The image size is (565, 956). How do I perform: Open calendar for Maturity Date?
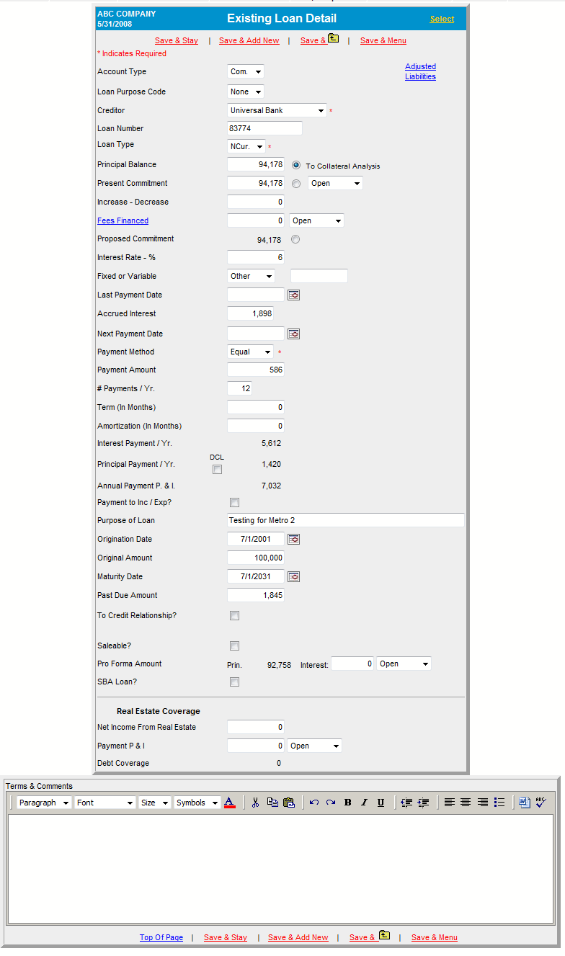(293, 576)
